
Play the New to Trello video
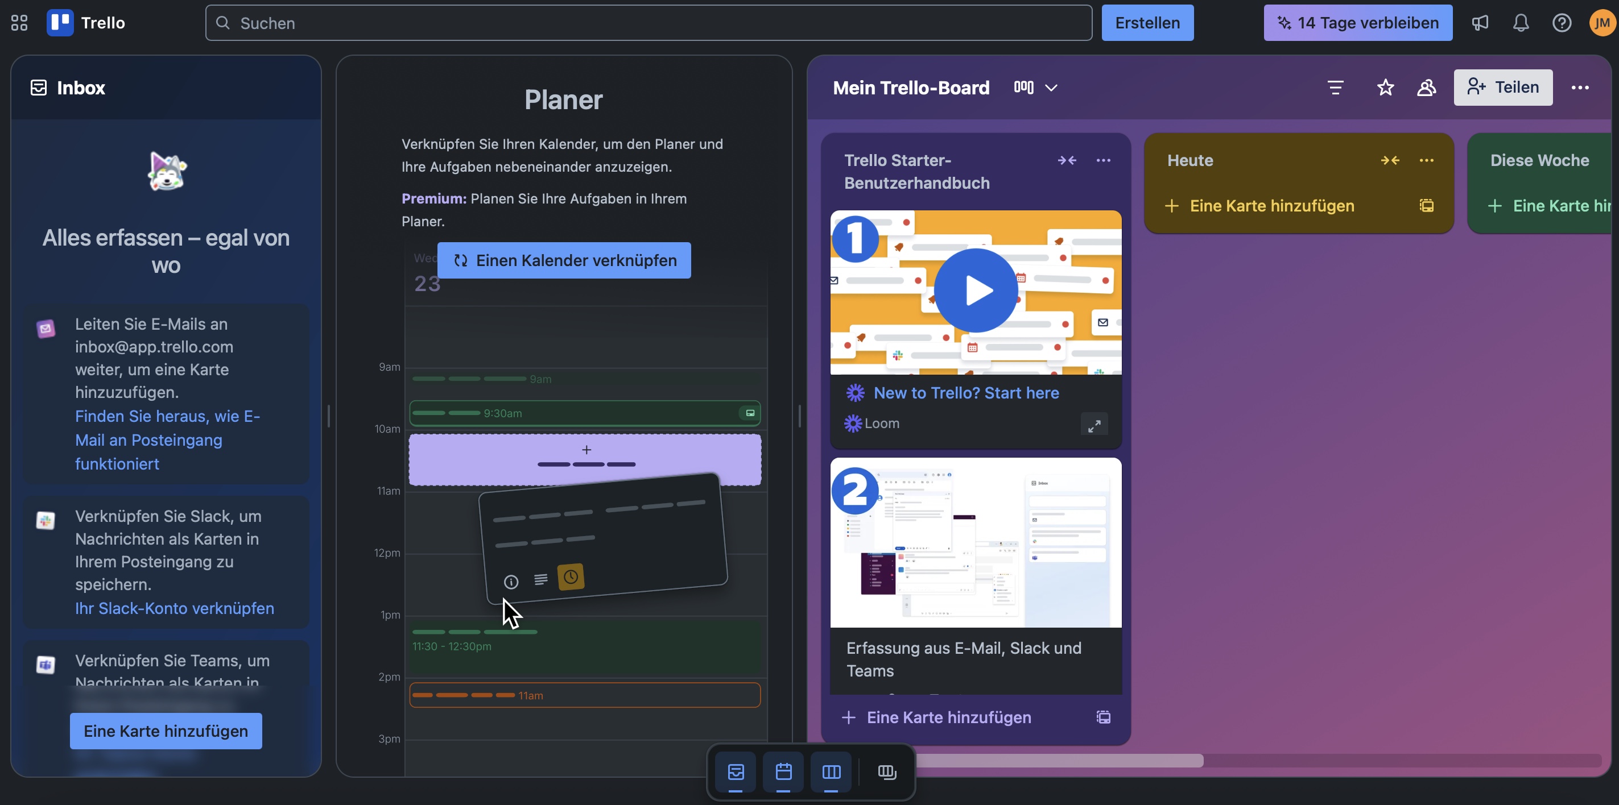pyautogui.click(x=976, y=290)
